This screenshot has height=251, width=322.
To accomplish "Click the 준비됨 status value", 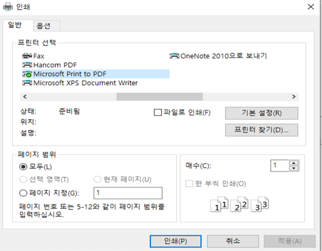I will click(69, 111).
